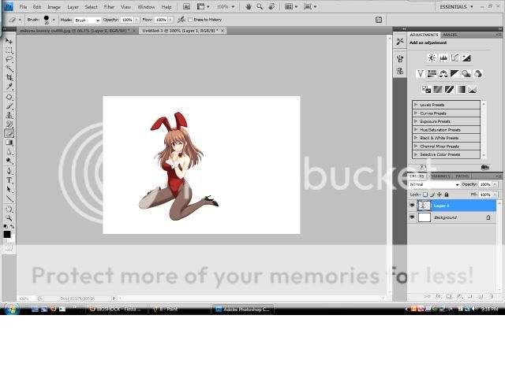Add a Black & White adjustment
Screen dimensions: 505x382
(x=454, y=73)
